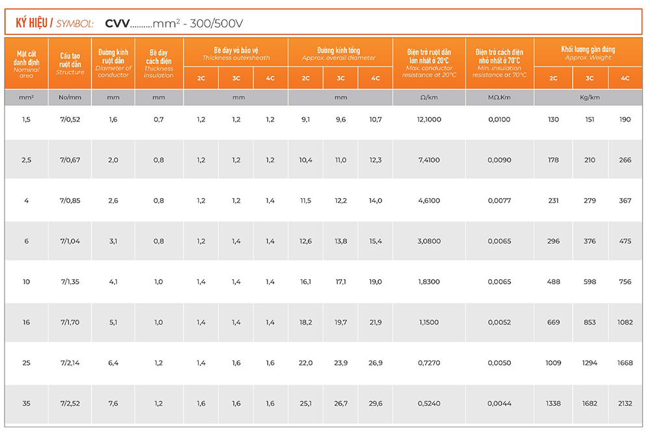This screenshot has width=650, height=435.
Task: Select 4C sub-header under Thickness outersheath
Action: [270, 78]
